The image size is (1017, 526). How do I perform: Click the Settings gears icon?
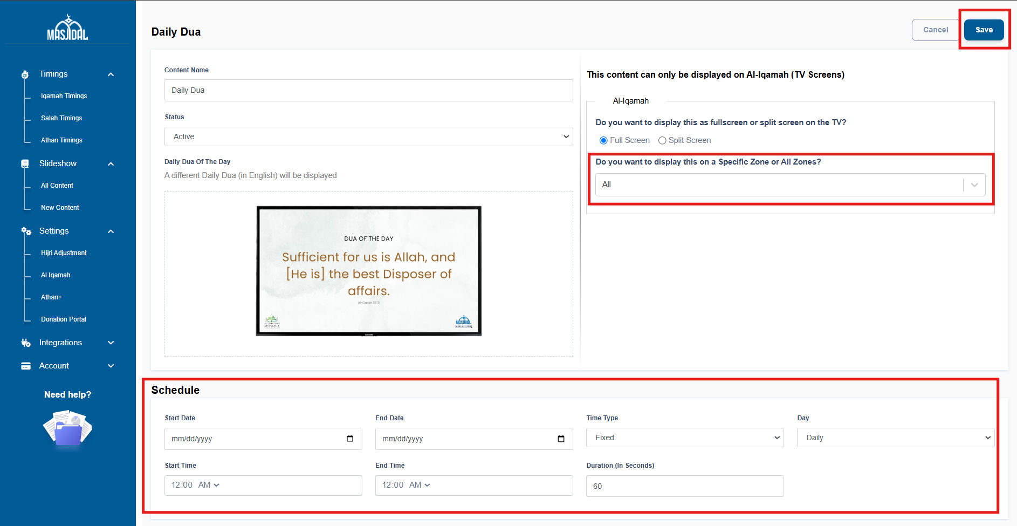26,231
